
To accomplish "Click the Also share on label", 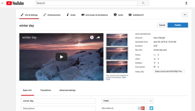I will tap(108, 108).
